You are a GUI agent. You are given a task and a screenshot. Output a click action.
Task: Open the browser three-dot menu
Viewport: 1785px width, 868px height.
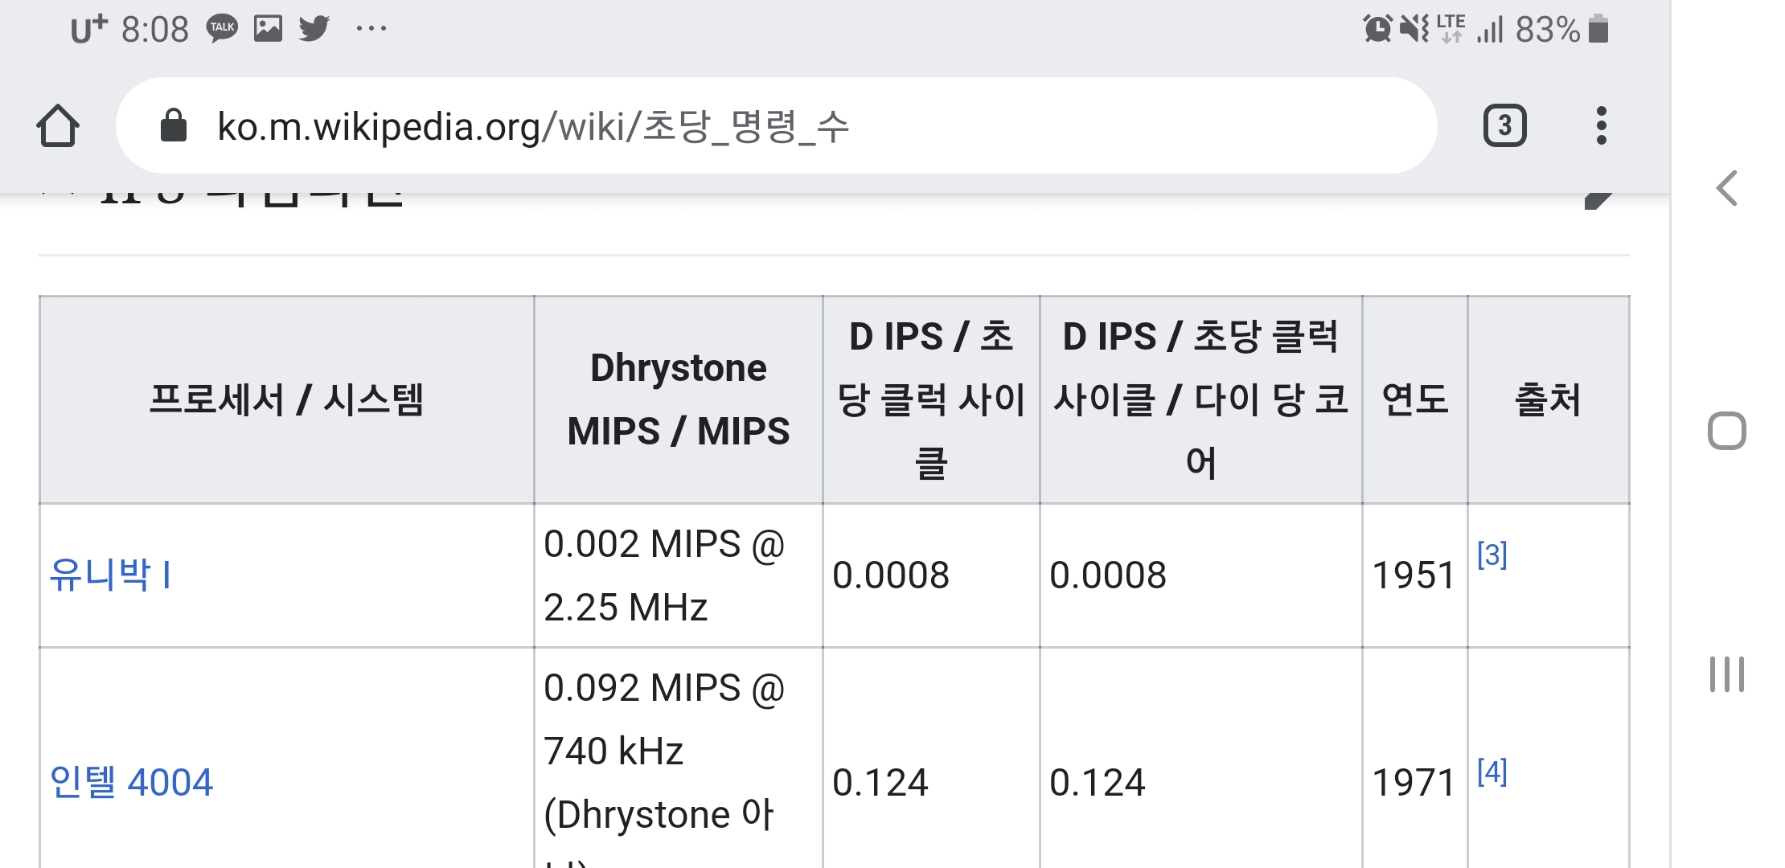[x=1601, y=125]
